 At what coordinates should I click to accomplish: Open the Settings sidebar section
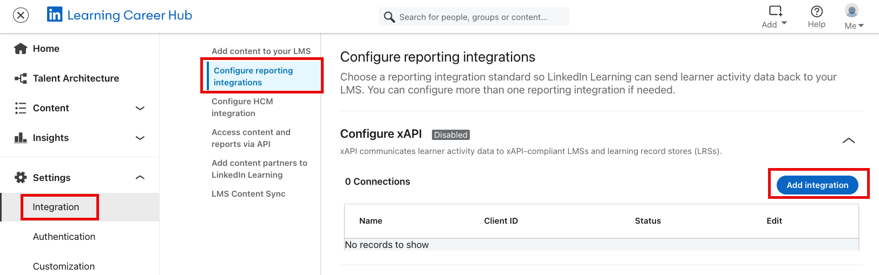[x=51, y=178]
